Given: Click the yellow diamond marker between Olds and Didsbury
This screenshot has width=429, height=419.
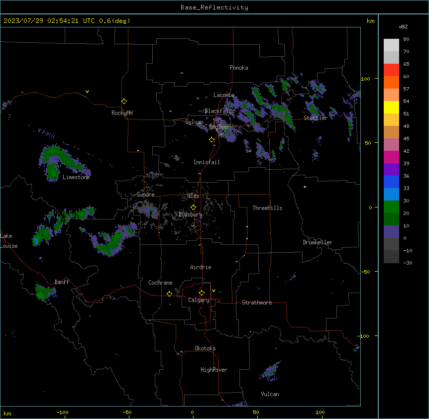Looking at the screenshot, I should click(x=193, y=208).
